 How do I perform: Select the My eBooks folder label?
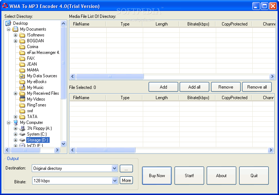pos(37,82)
